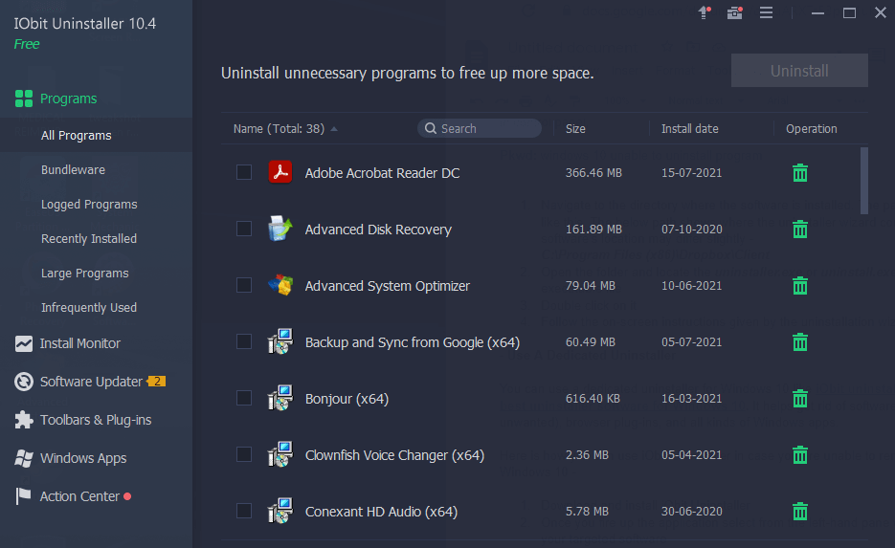Image resolution: width=895 pixels, height=548 pixels.
Task: Open Action Center label
Action: [79, 496]
